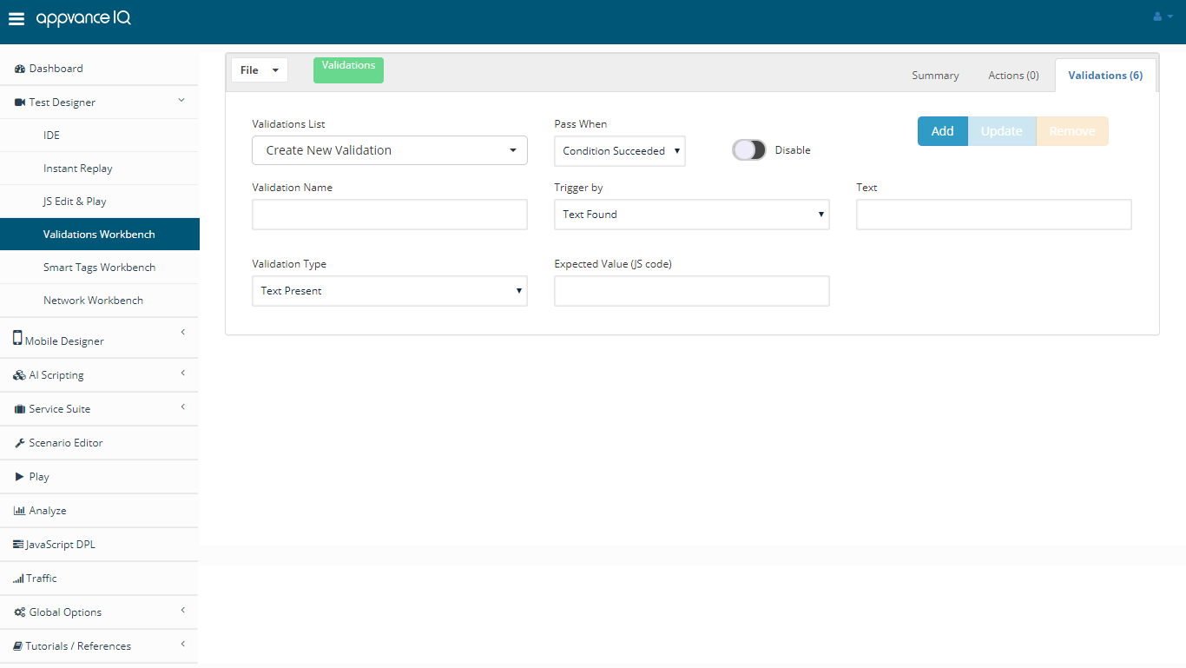Image resolution: width=1186 pixels, height=668 pixels.
Task: Click the Validation Name input field
Action: pyautogui.click(x=390, y=215)
